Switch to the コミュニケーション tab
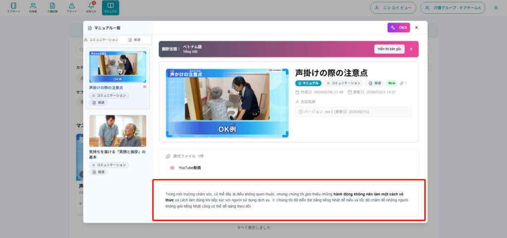This screenshot has height=238, width=507. point(101,40)
